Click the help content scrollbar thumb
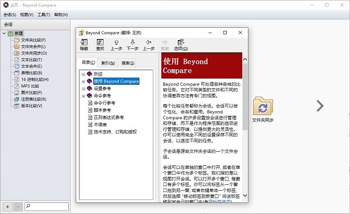This screenshot has width=350, height=214. point(245,97)
